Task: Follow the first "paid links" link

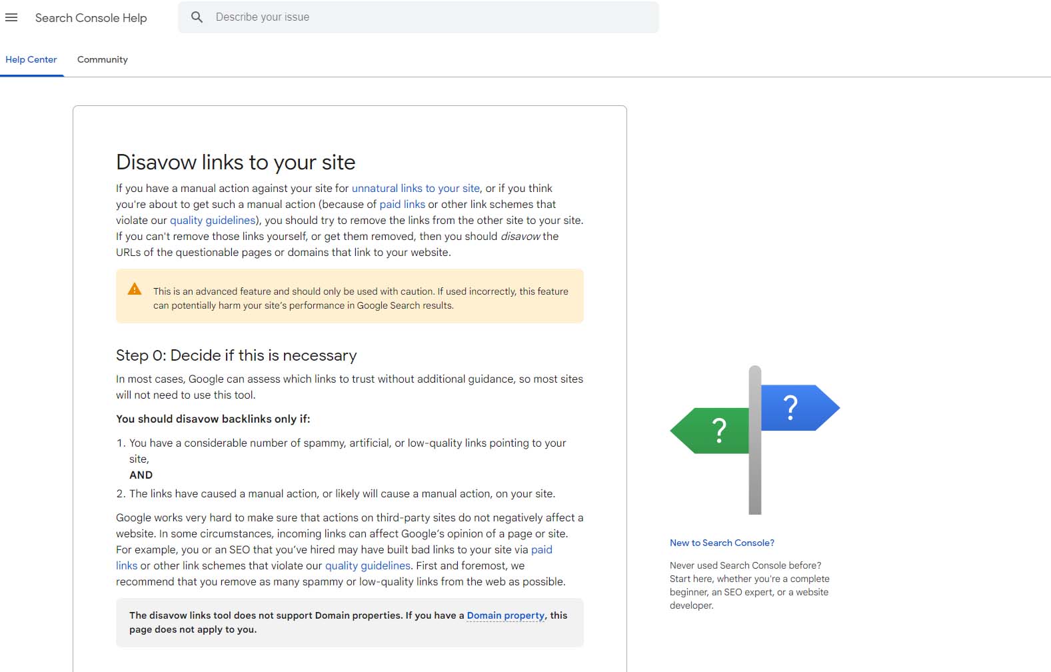Action: coord(402,205)
